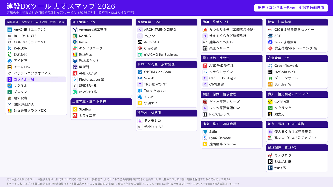This screenshot has height=187, width=333.
Task: Click the くみき logo icon
Action: tap(140, 97)
